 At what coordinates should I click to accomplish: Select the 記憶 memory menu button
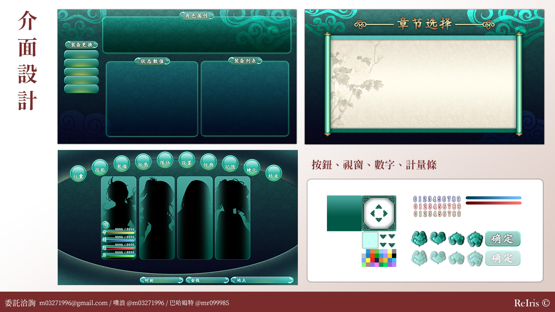pos(230,164)
